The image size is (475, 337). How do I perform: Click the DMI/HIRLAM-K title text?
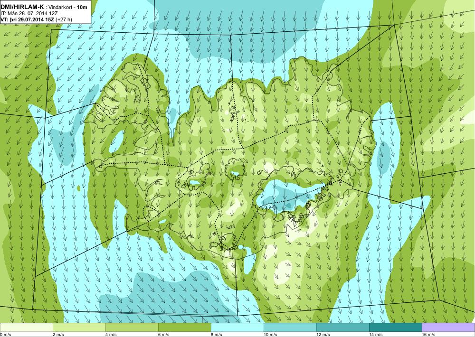point(22,7)
